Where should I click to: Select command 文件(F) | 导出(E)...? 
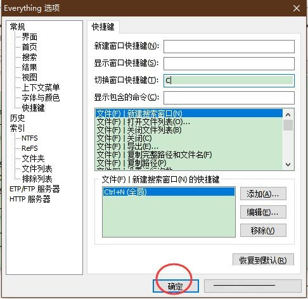(189, 146)
